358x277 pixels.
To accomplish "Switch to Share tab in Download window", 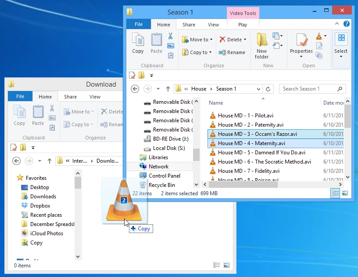I will [70, 97].
